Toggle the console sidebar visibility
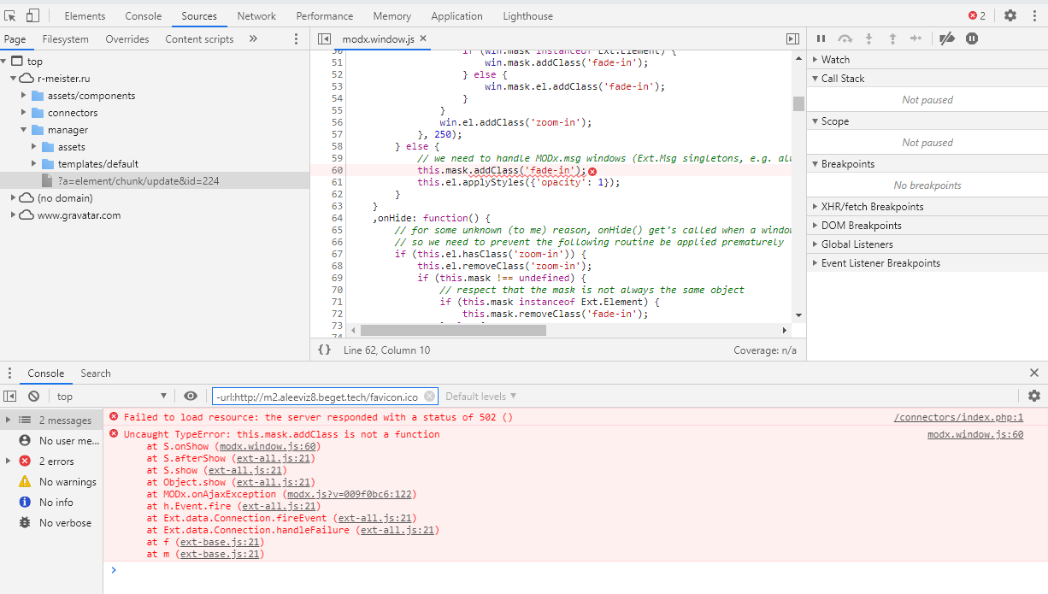Viewport: 1048px width, 594px height. coord(10,396)
